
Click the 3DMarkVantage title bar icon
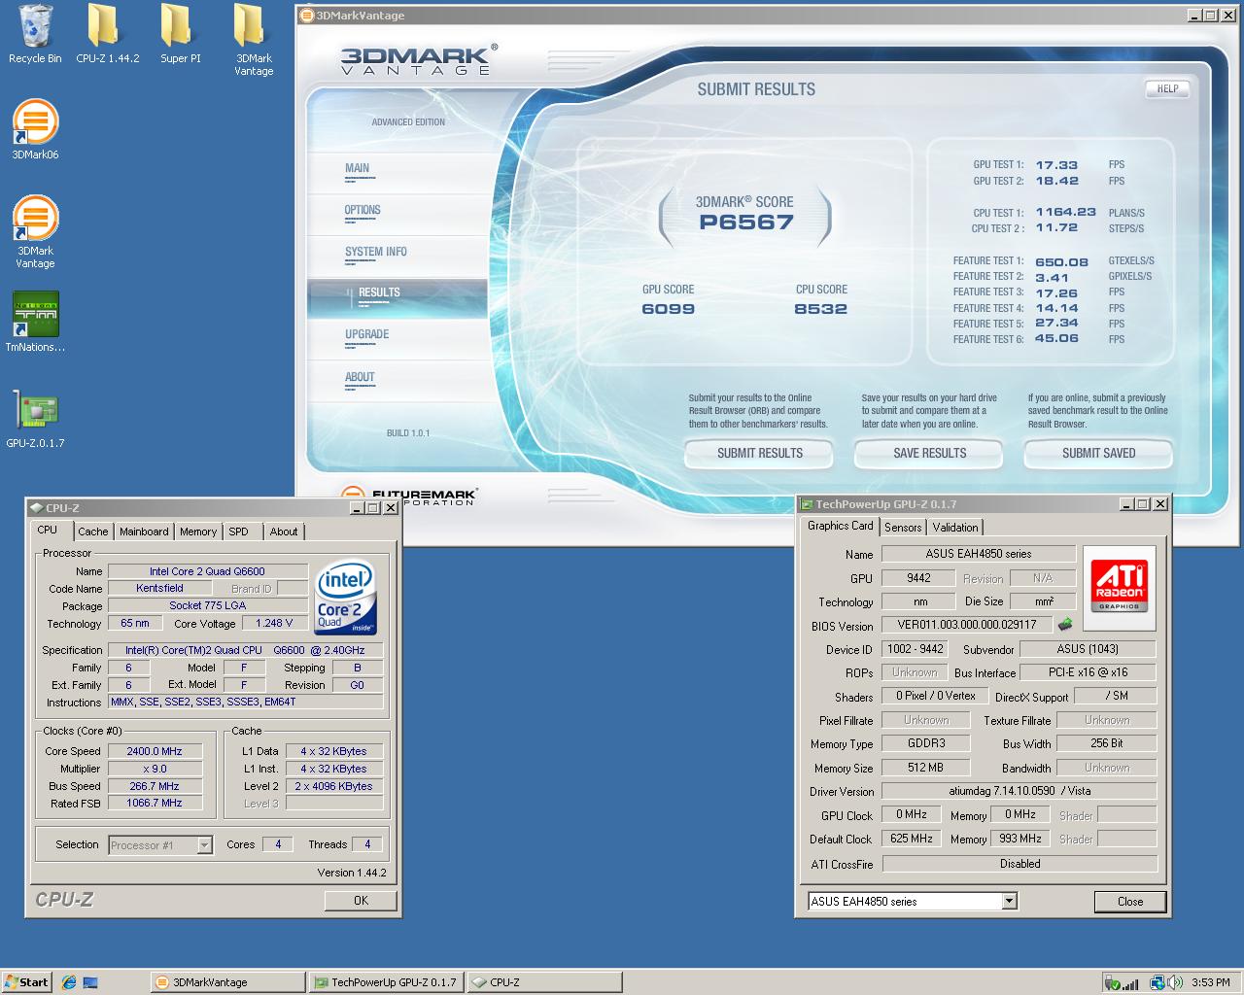(x=306, y=16)
